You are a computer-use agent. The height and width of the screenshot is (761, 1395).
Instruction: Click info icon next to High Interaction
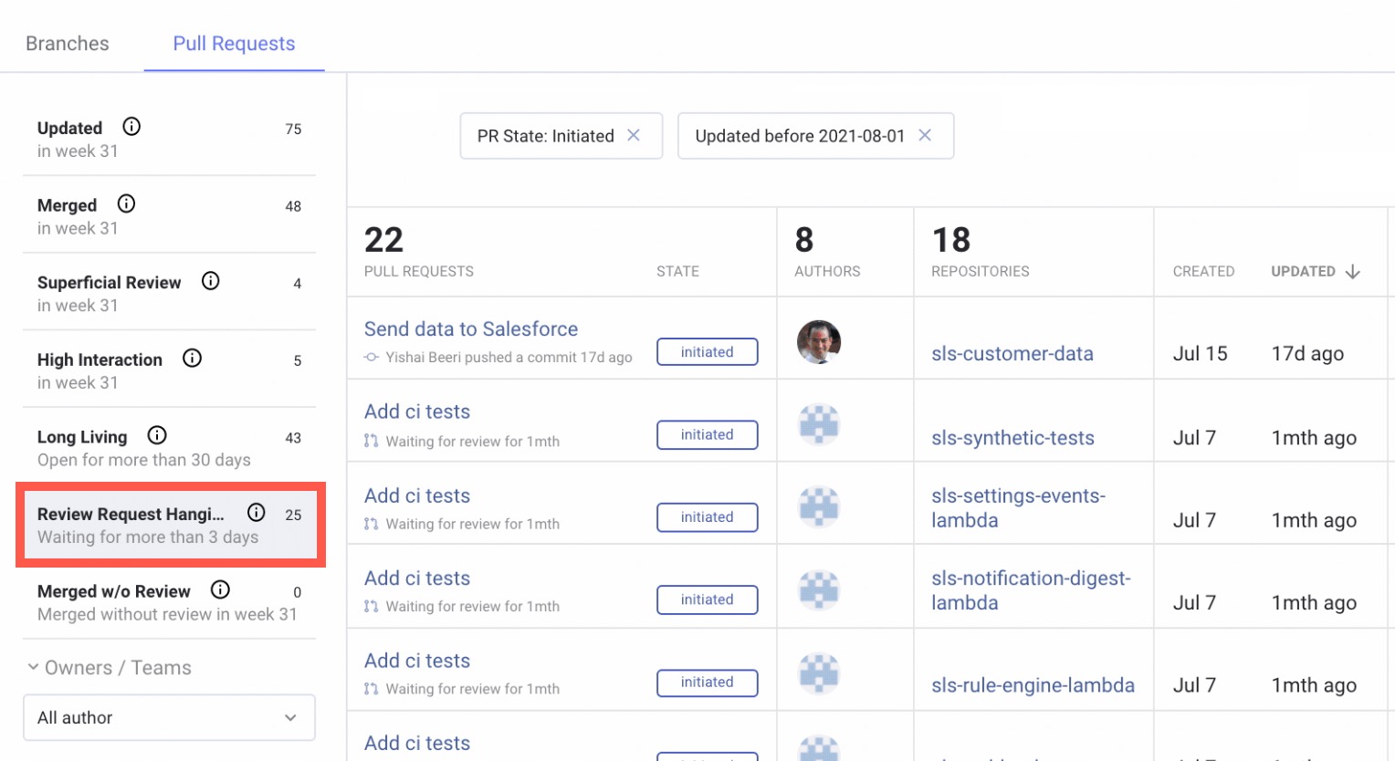point(192,359)
